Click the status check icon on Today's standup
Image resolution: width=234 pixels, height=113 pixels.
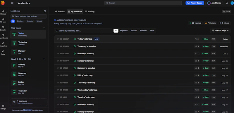coord(75,39)
